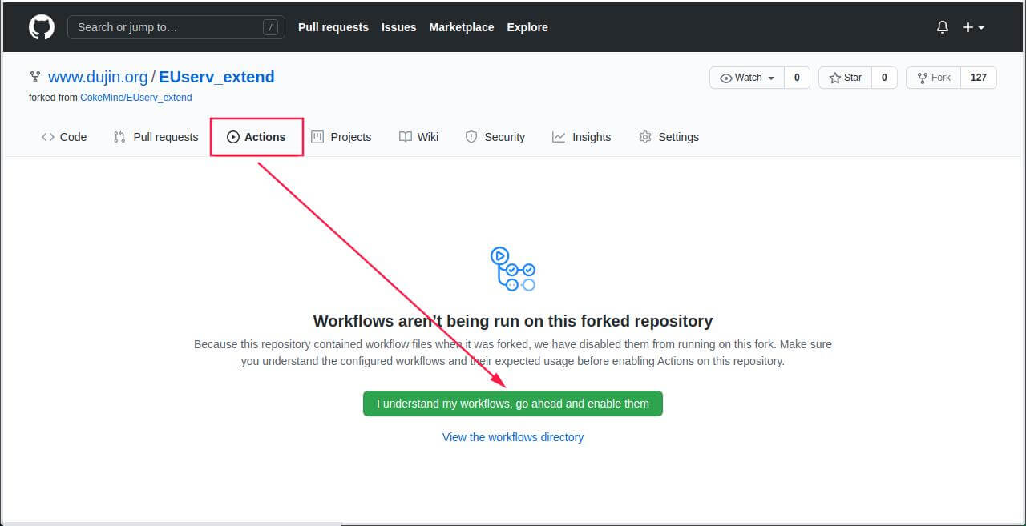
Task: Click the GitHub Octocat home logo
Action: click(41, 26)
